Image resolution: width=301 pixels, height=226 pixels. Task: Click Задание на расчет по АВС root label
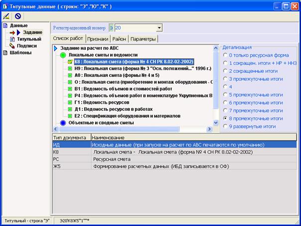[x=90, y=48]
